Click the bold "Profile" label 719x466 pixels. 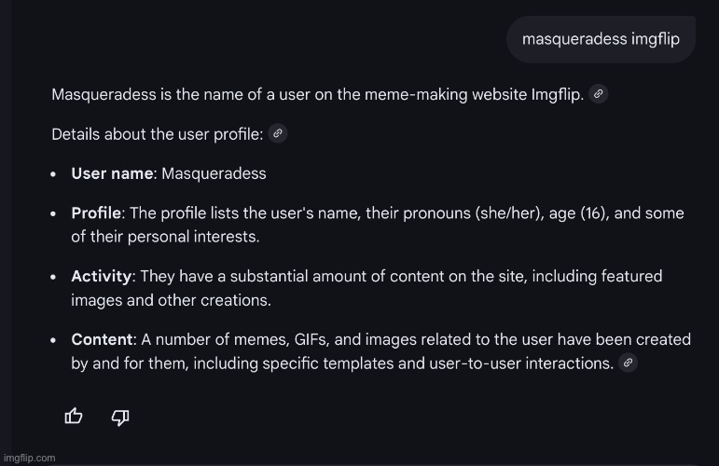(x=96, y=213)
